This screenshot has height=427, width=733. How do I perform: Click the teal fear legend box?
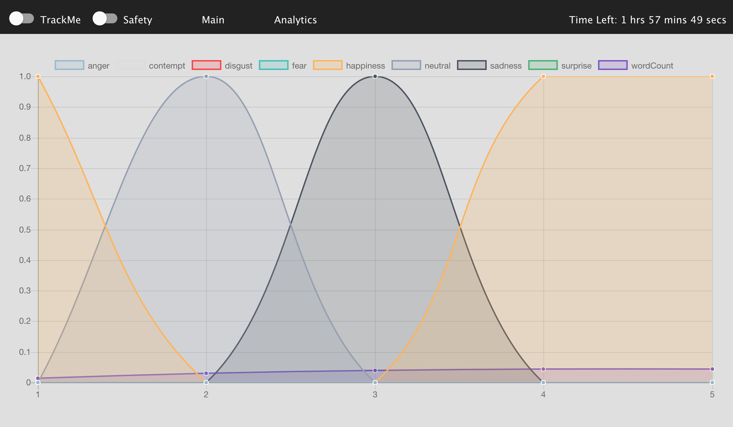274,65
